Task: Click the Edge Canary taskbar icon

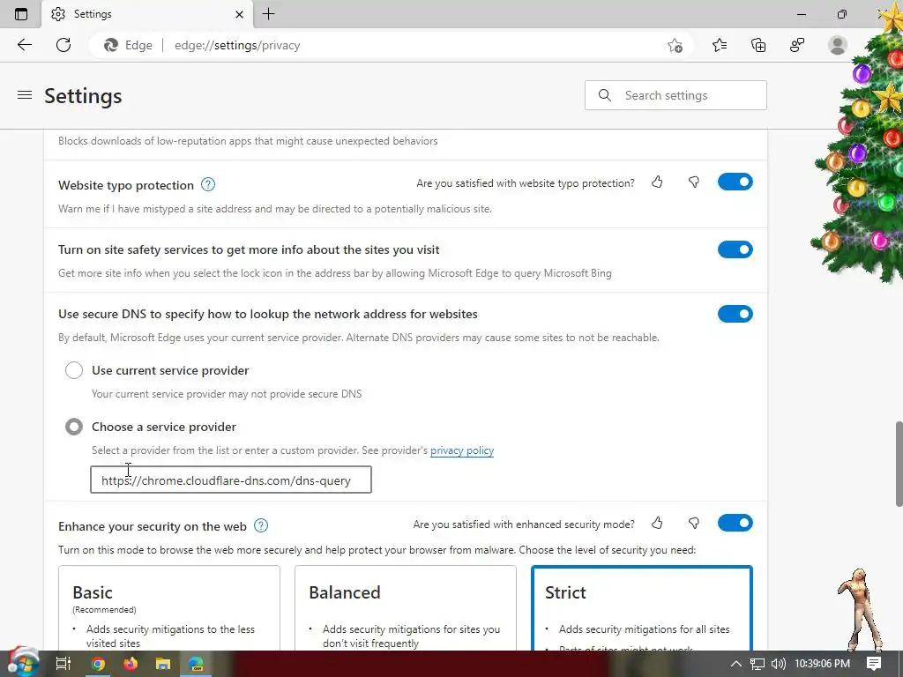Action: pyautogui.click(x=196, y=664)
